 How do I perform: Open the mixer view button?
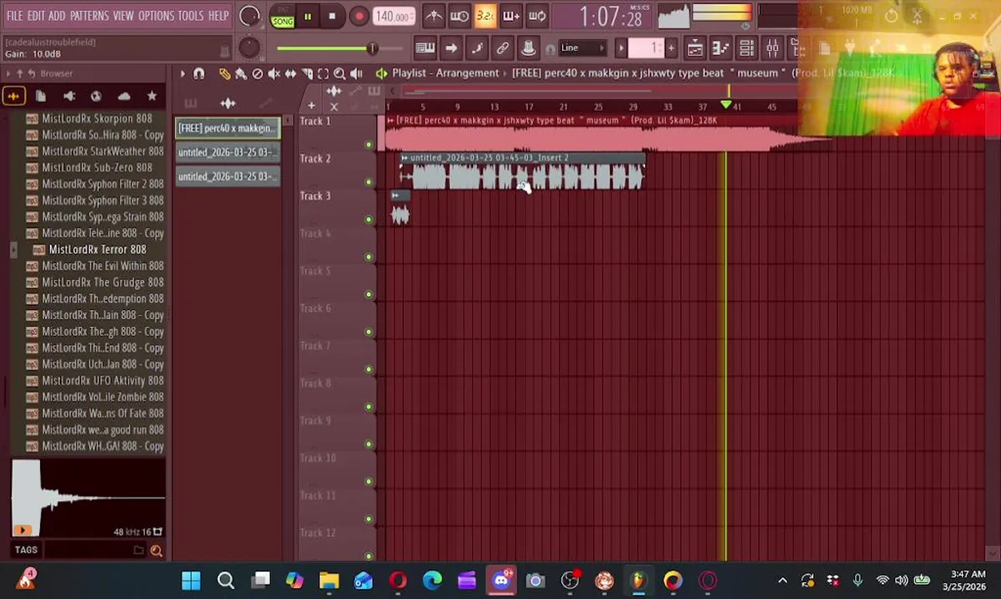pos(772,48)
